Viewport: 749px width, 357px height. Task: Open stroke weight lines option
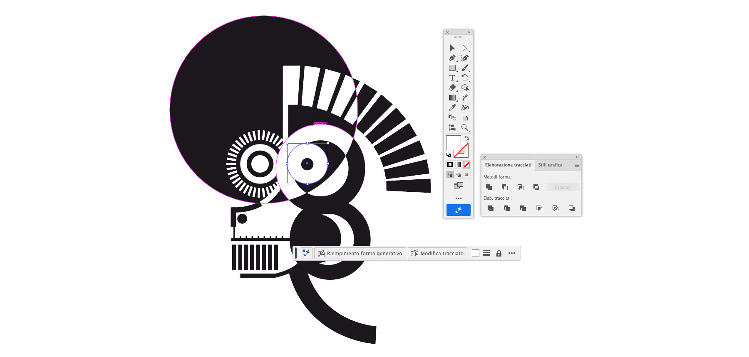click(486, 253)
